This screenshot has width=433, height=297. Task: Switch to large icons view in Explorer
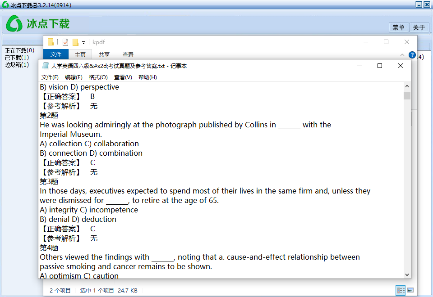pyautogui.click(x=410, y=290)
